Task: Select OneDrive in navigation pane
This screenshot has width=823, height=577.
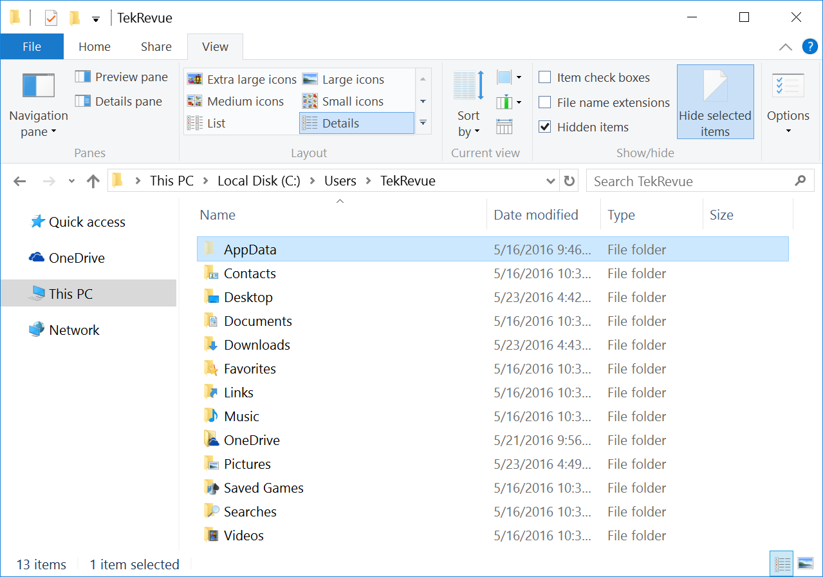Action: [x=67, y=258]
